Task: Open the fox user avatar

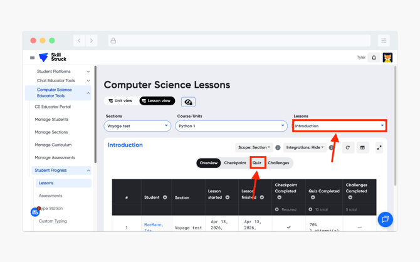Action: [387, 58]
